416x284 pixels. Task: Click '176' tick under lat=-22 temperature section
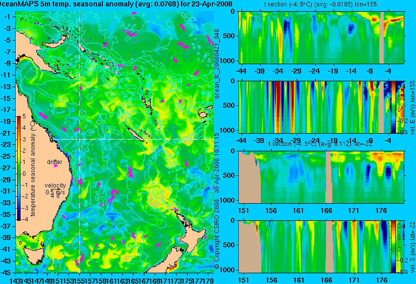[381, 211]
